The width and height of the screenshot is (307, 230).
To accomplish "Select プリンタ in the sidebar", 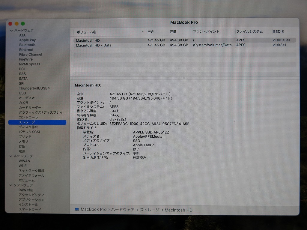I will coord(25,137).
